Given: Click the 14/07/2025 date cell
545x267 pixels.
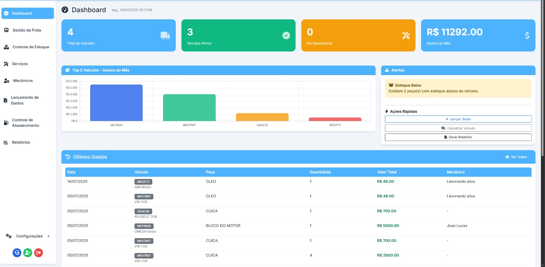Looking at the screenshot, I should [x=77, y=181].
